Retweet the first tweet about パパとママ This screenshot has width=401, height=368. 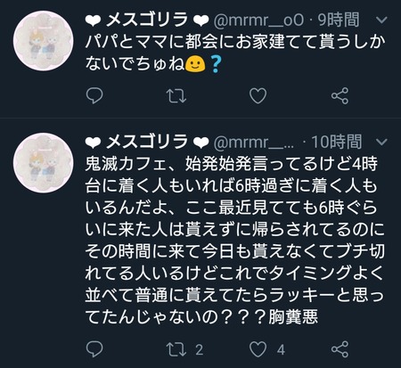pyautogui.click(x=176, y=96)
